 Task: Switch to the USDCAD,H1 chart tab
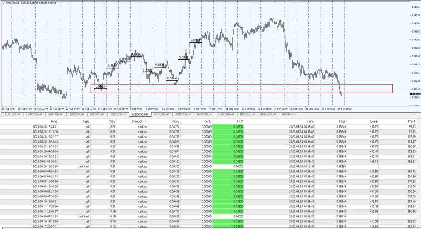[34, 114]
